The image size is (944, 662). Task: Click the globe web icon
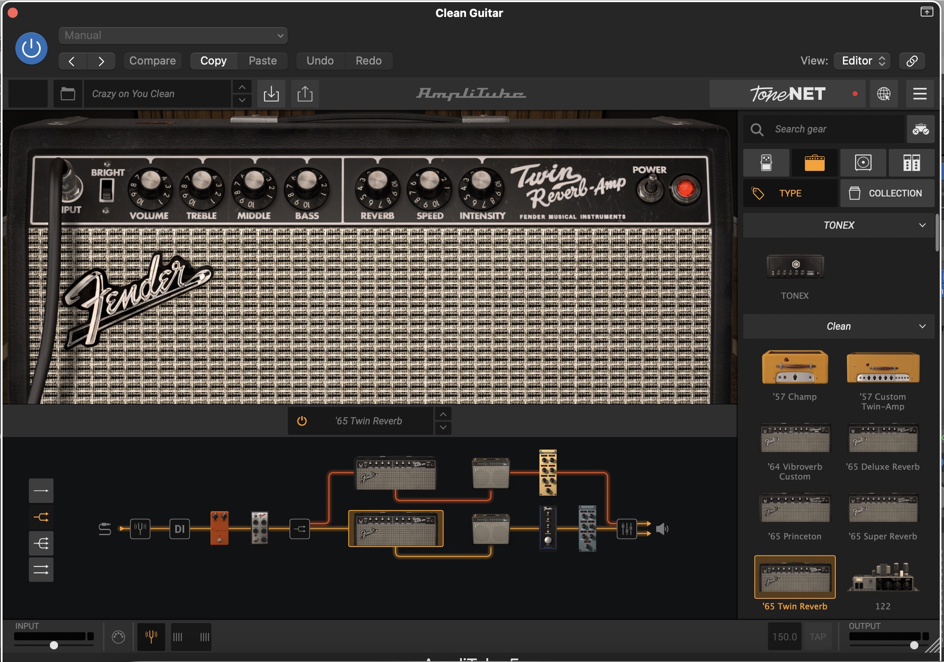click(884, 93)
